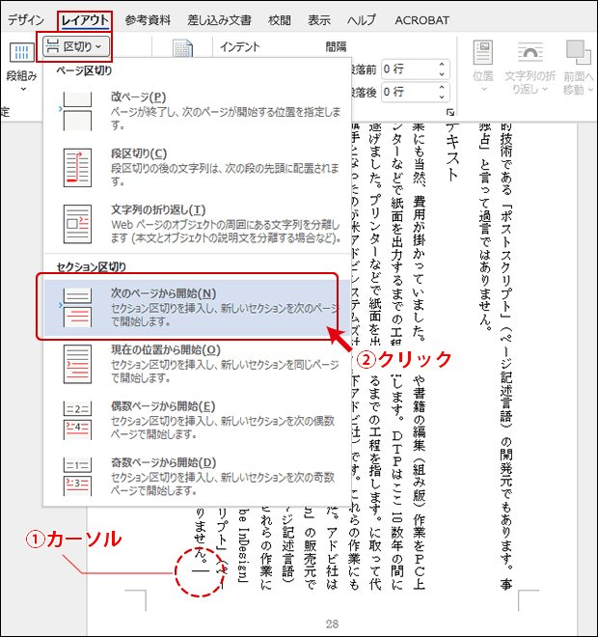Click the ページ区切り section header
598x637 pixels.
click(x=84, y=70)
